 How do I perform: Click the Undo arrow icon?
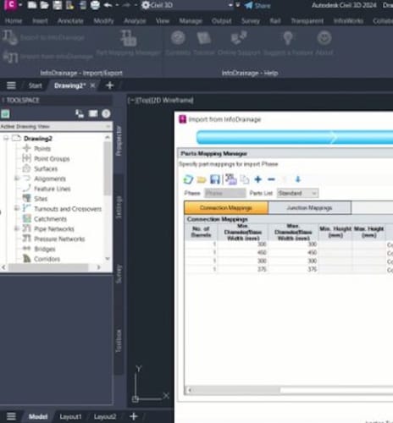[108, 5]
